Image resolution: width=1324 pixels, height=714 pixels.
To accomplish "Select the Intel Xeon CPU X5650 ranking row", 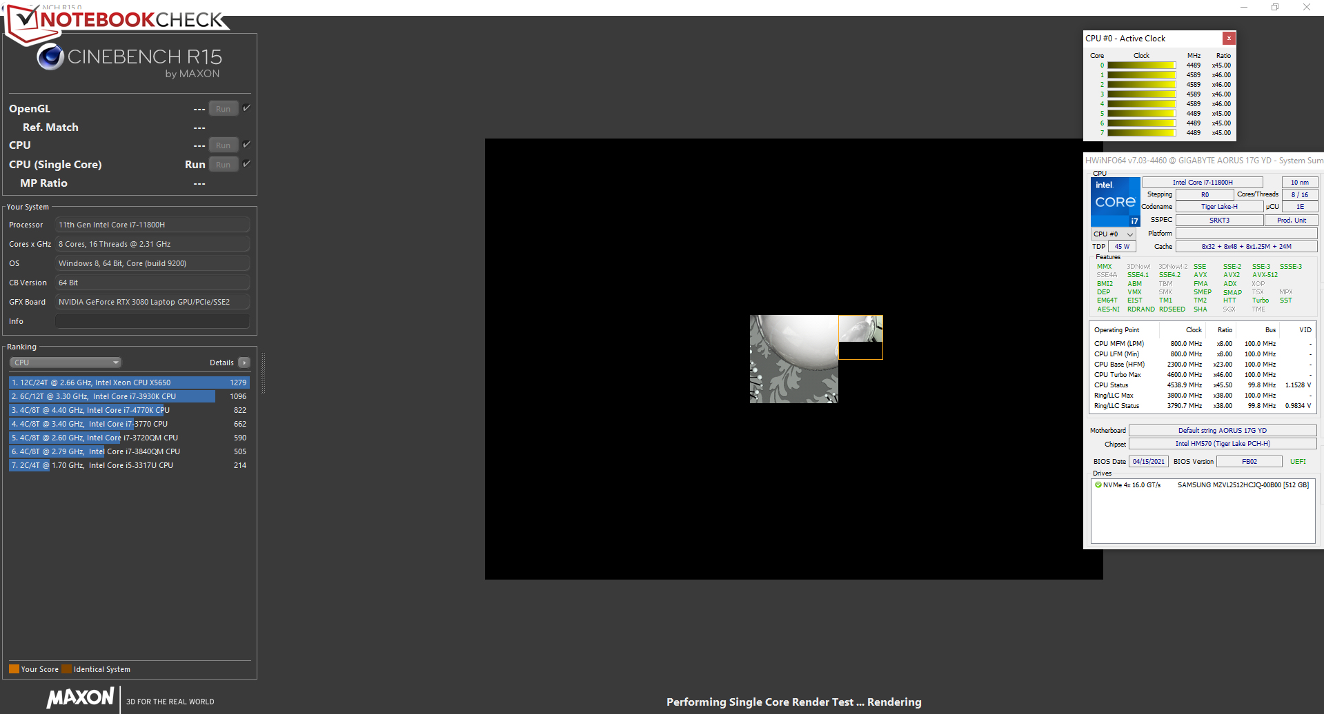I will [x=129, y=382].
